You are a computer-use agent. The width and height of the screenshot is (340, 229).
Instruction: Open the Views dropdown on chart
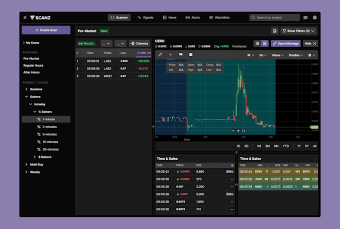click(x=277, y=55)
